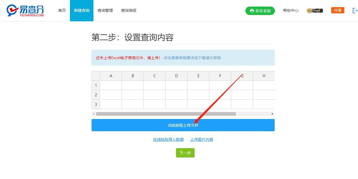Select cell A1 in the spreadsheet
Image resolution: width=358 pixels, height=179 pixels.
[111, 85]
